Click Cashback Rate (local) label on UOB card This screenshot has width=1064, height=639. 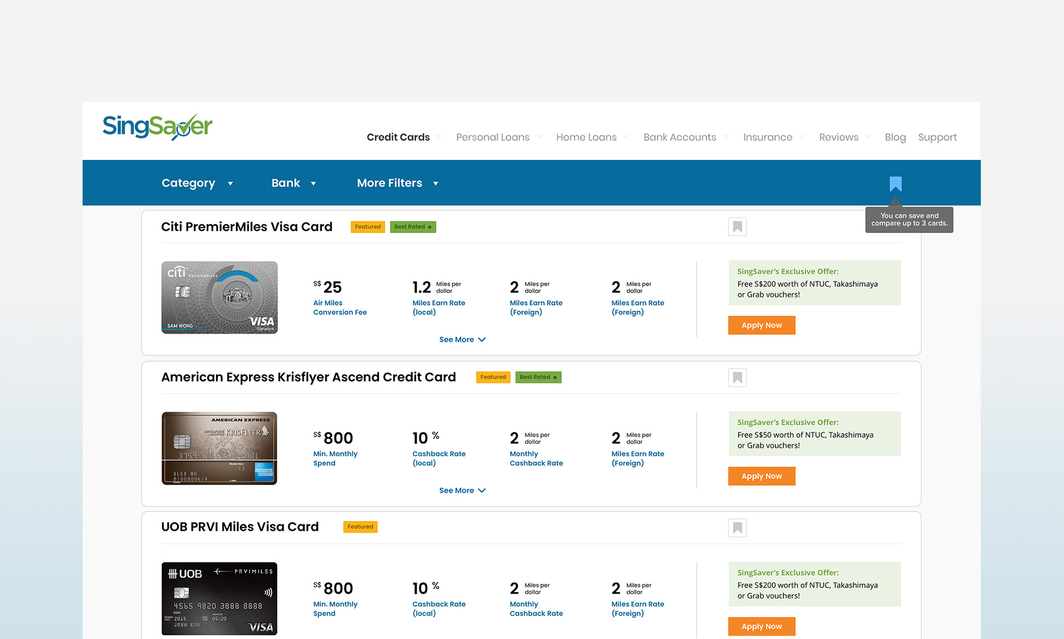point(439,609)
